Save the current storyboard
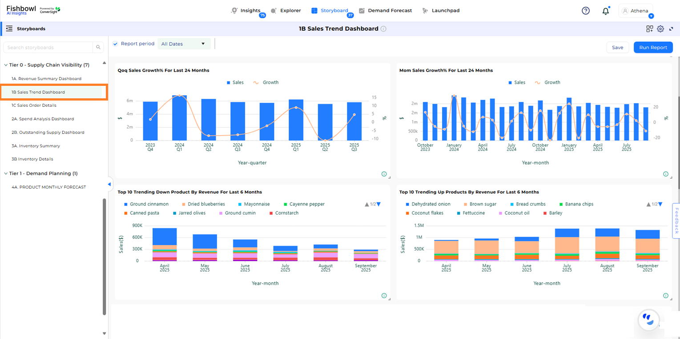Screen dimensions: 680x339 point(617,47)
